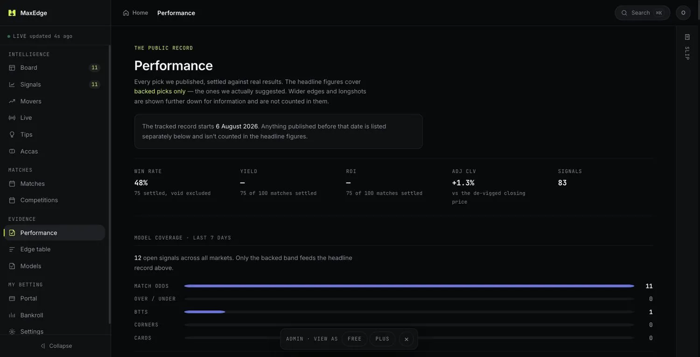Screen dimensions: 700x357
Task: Click the Board count badge 11
Action: pyautogui.click(x=95, y=68)
